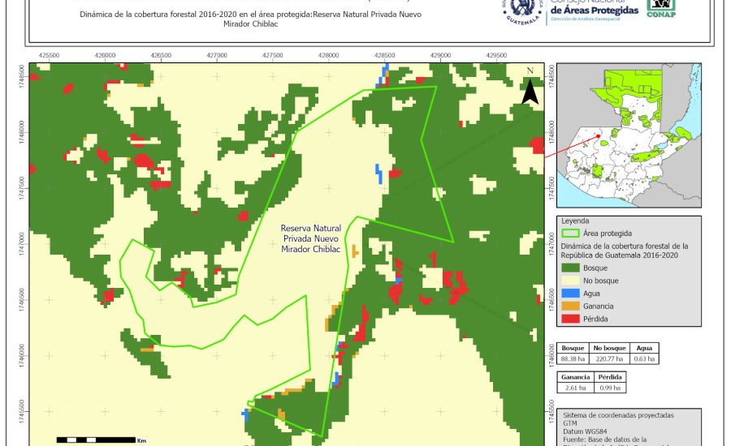Click the Guatemala government seal emblem
This screenshot has height=446, width=731.
526,11
